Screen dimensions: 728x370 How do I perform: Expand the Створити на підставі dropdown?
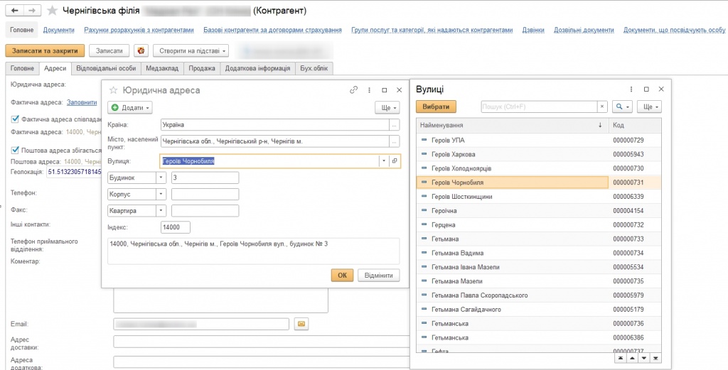[191, 50]
